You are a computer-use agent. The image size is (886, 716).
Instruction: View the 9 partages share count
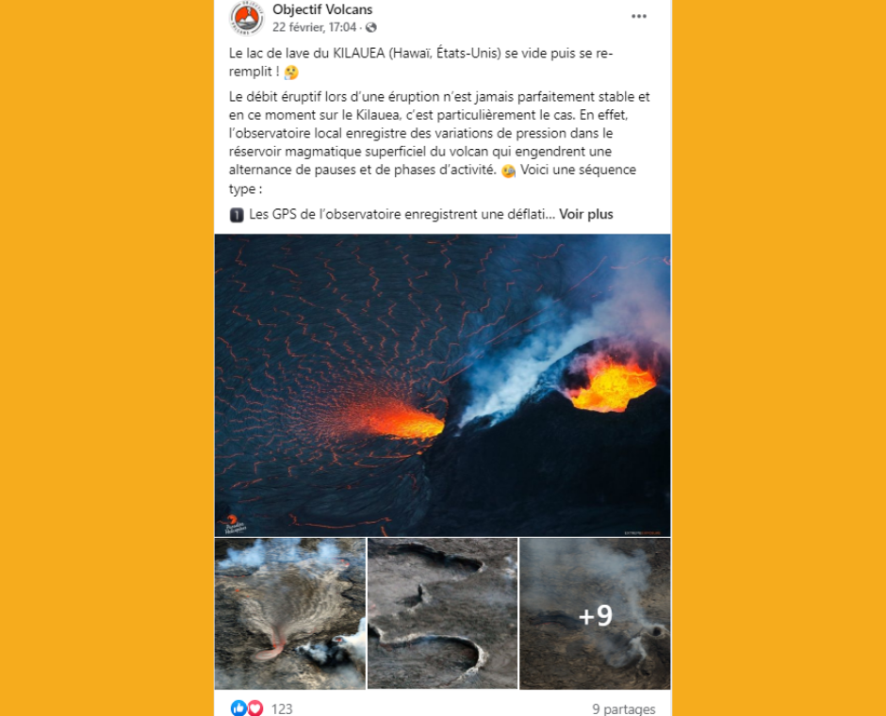pyautogui.click(x=623, y=708)
